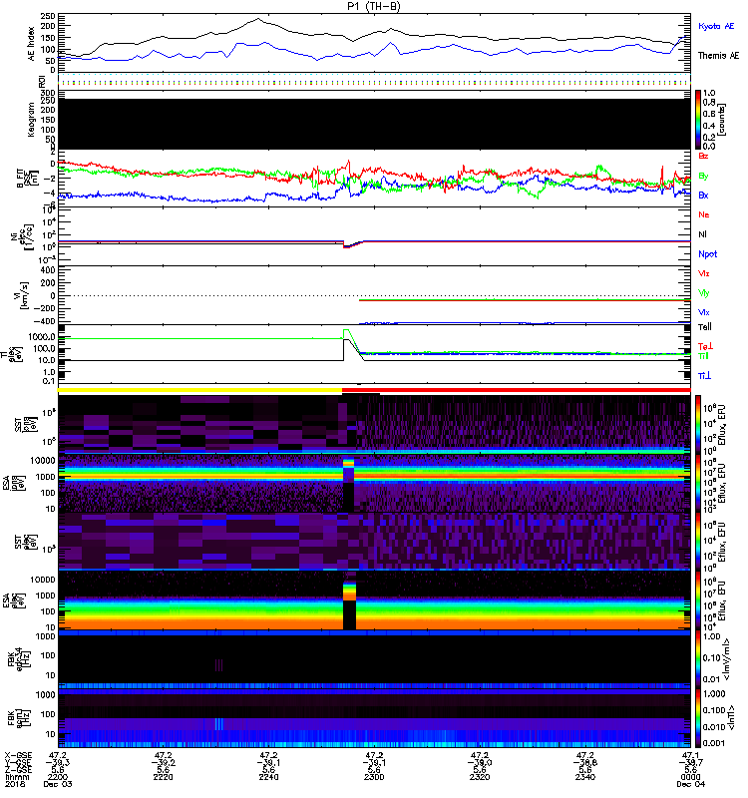Select the black Ni density legend label
Screen dimensions: 748x798
(x=702, y=234)
